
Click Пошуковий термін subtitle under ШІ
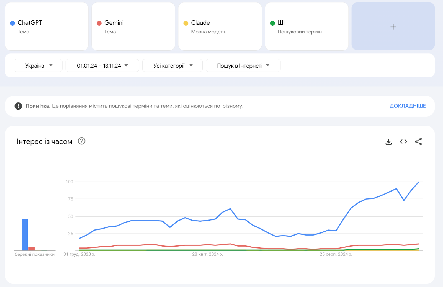300,32
